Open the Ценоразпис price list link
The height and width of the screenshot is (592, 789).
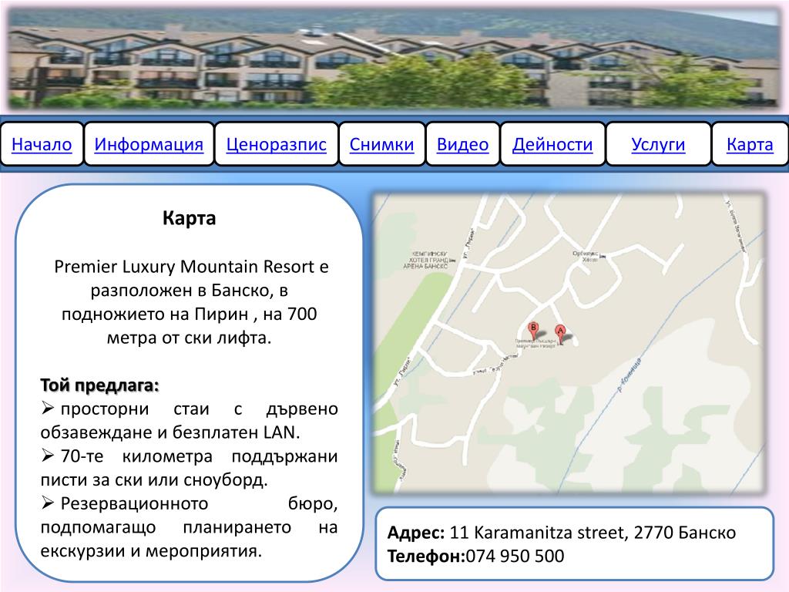(277, 144)
